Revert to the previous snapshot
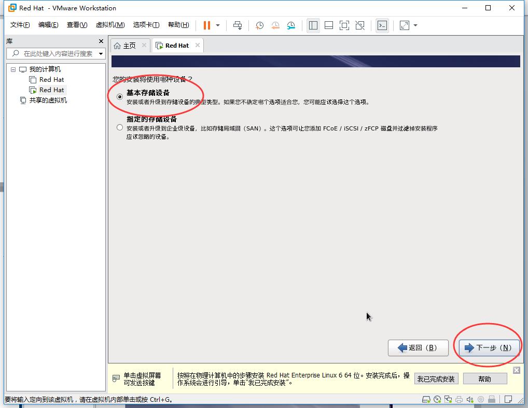Image resolution: width=528 pixels, height=408 pixels. (275, 25)
